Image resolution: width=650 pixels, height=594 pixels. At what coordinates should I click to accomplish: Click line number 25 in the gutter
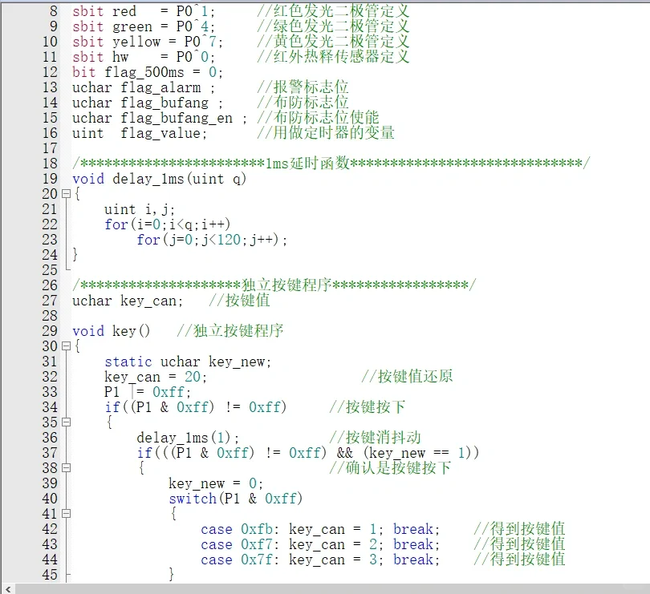point(50,270)
